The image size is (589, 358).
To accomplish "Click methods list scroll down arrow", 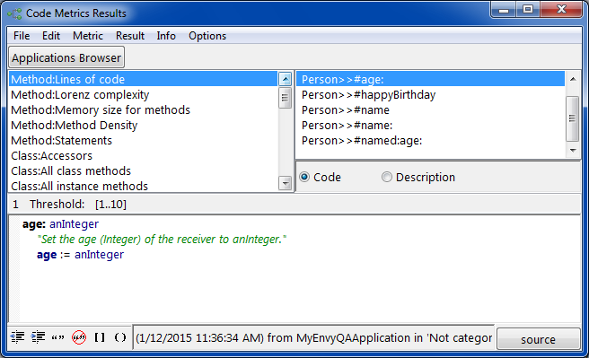I will tap(573, 151).
